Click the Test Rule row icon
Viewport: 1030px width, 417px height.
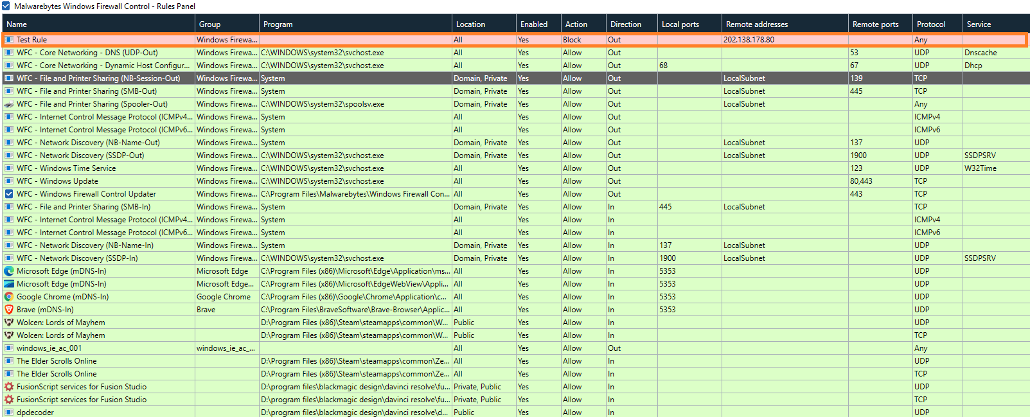9,40
